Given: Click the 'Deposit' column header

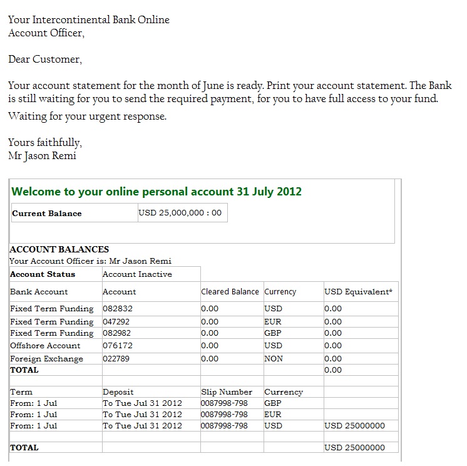Looking at the screenshot, I should click(x=118, y=392).
